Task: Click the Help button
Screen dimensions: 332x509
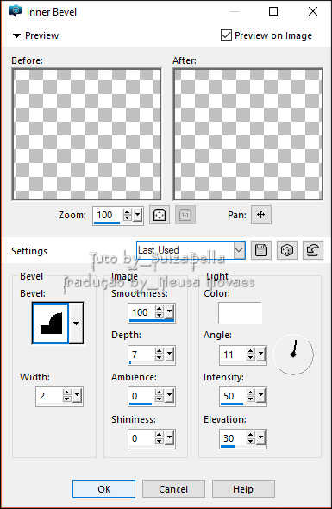Action: [243, 489]
